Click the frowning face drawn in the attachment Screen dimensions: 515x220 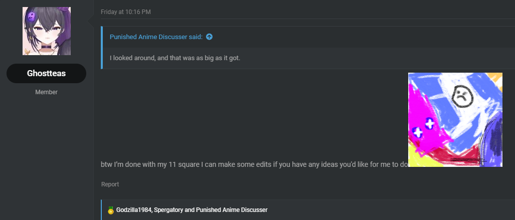pyautogui.click(x=462, y=96)
